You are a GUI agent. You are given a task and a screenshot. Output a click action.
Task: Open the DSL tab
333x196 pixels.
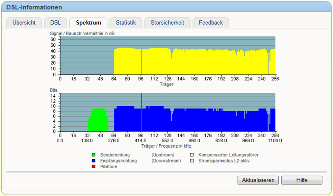pos(55,23)
